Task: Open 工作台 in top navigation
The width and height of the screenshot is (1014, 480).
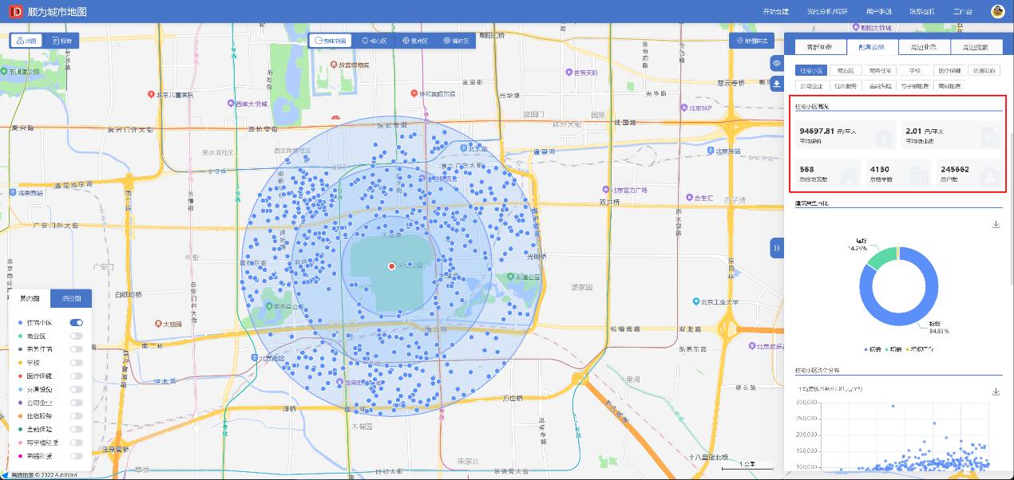Action: 962,12
